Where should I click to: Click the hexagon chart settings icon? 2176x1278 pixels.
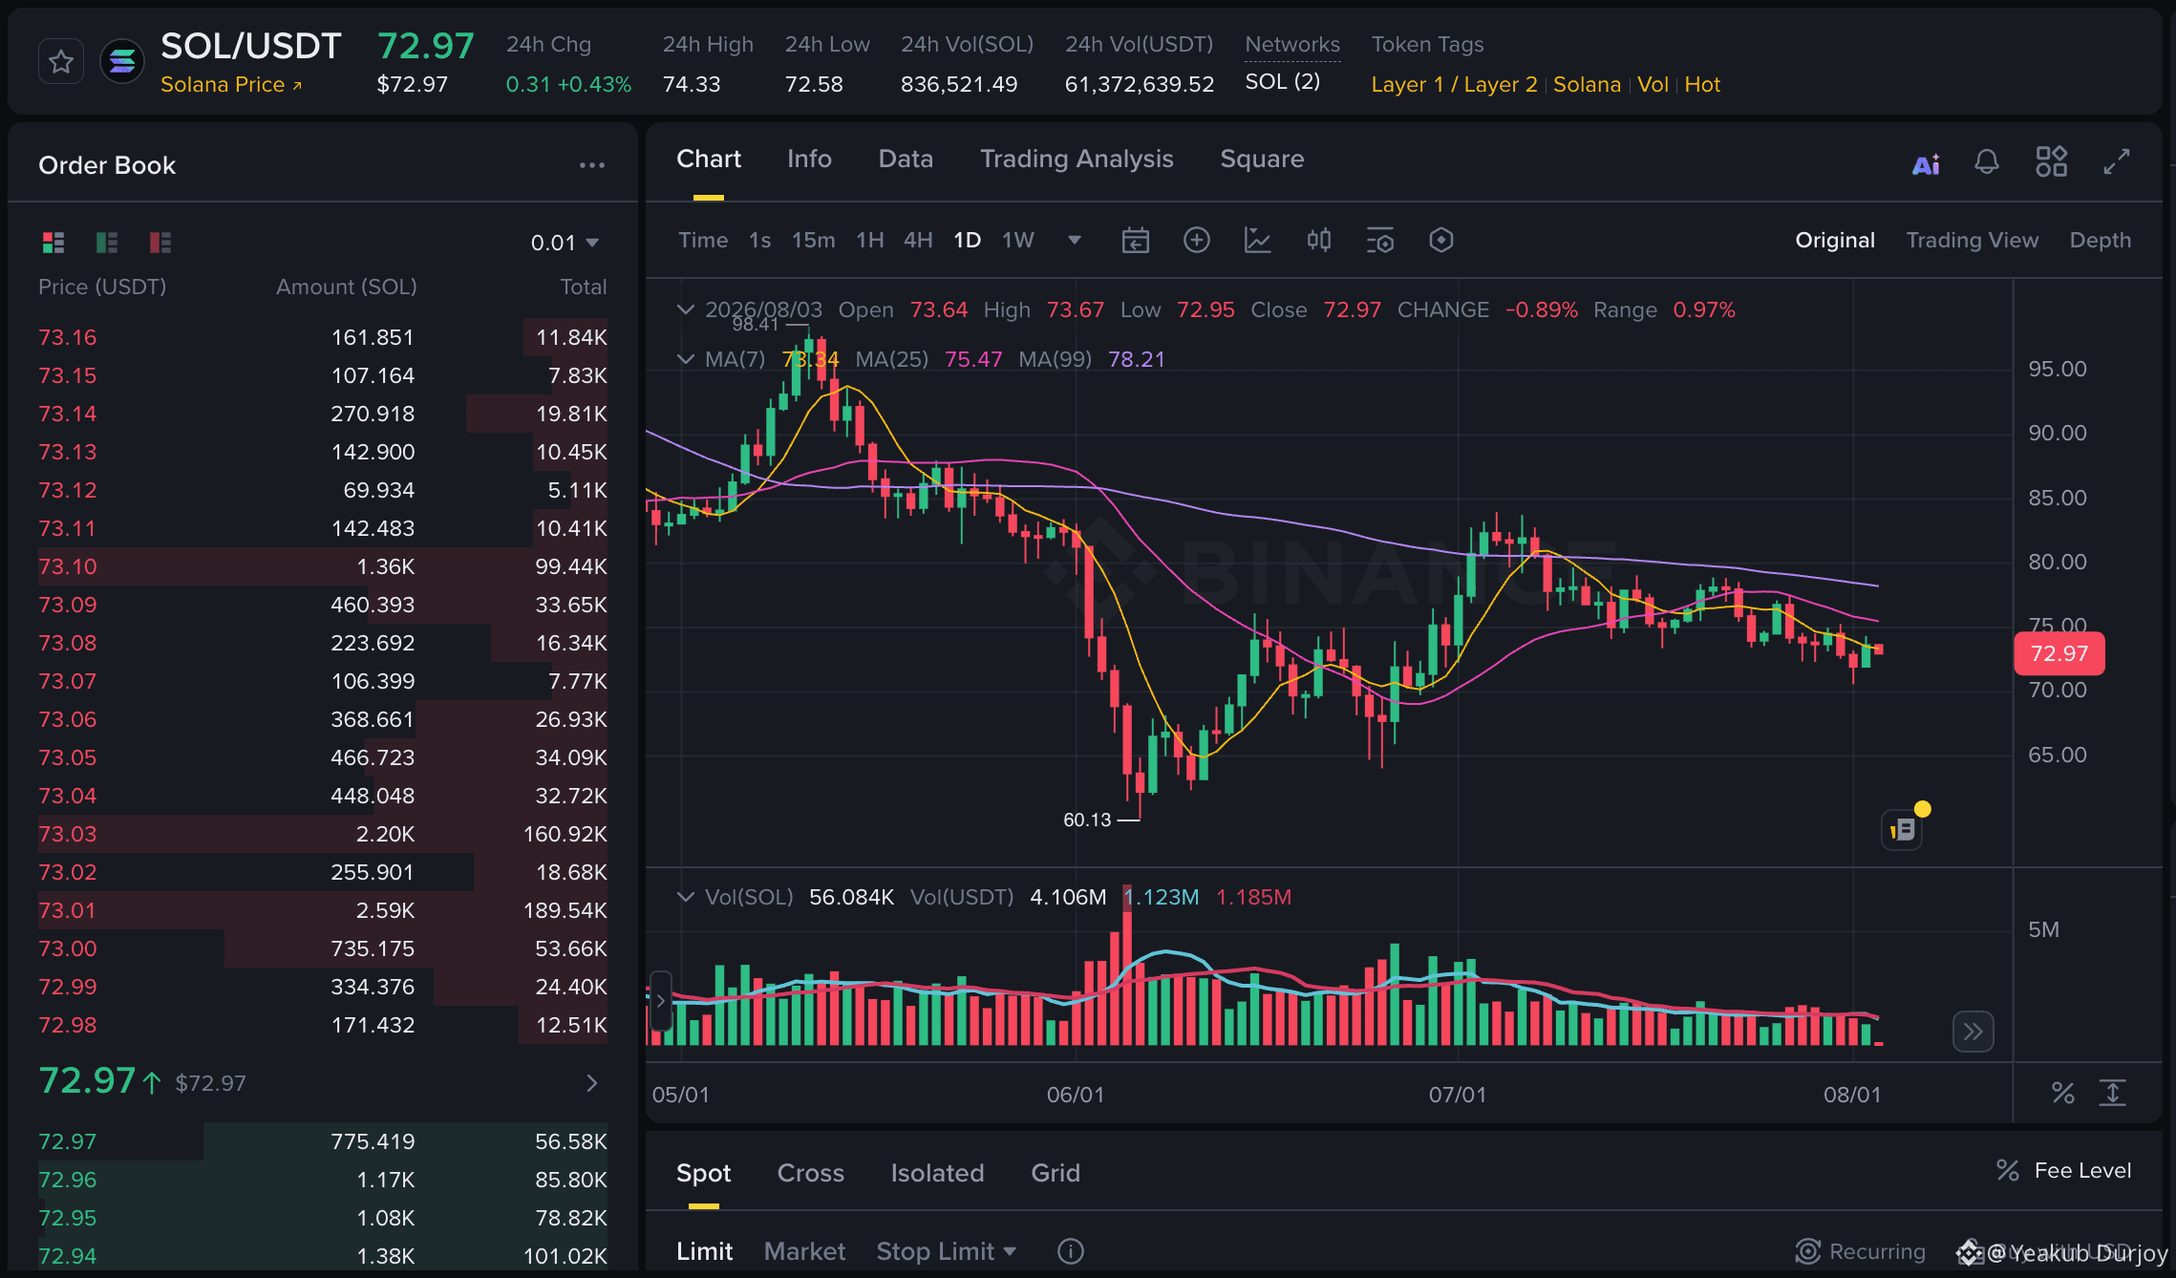tap(1441, 240)
